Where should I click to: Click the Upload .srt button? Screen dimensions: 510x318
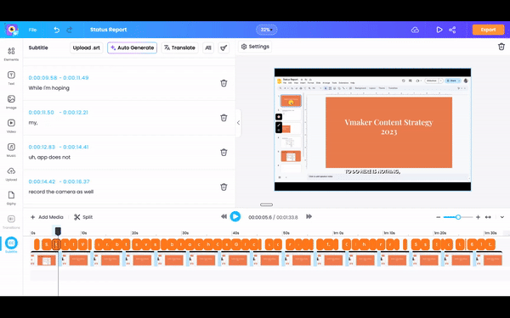(x=87, y=47)
